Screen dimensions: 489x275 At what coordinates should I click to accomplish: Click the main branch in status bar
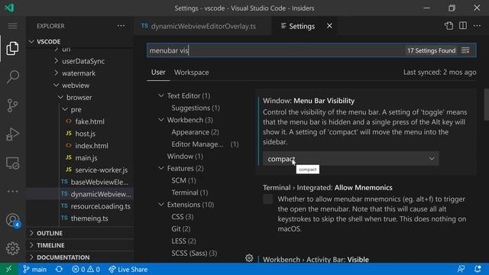click(x=34, y=269)
